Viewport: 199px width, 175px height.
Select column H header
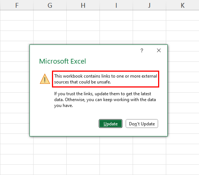click(x=83, y=5)
